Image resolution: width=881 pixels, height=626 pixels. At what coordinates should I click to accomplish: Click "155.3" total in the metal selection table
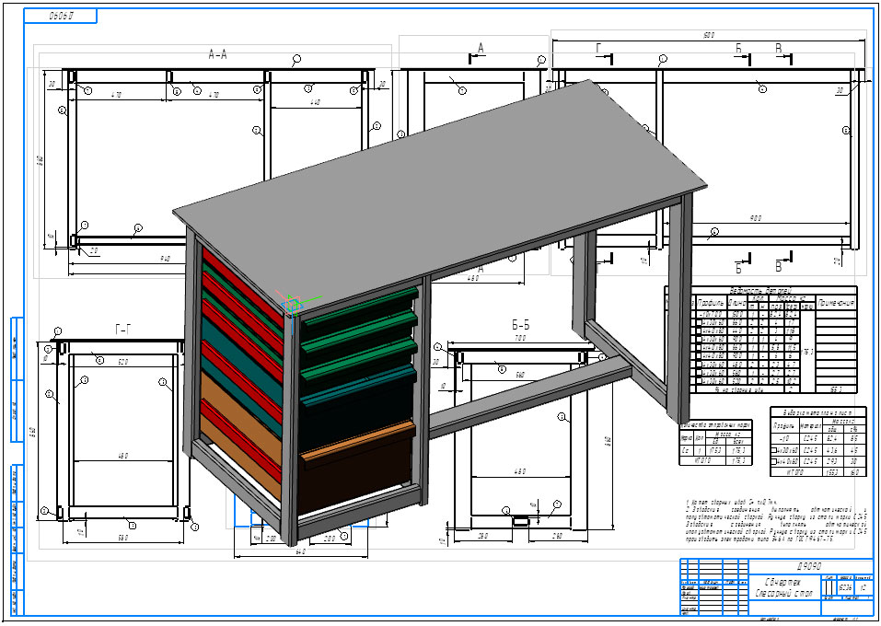(832, 472)
